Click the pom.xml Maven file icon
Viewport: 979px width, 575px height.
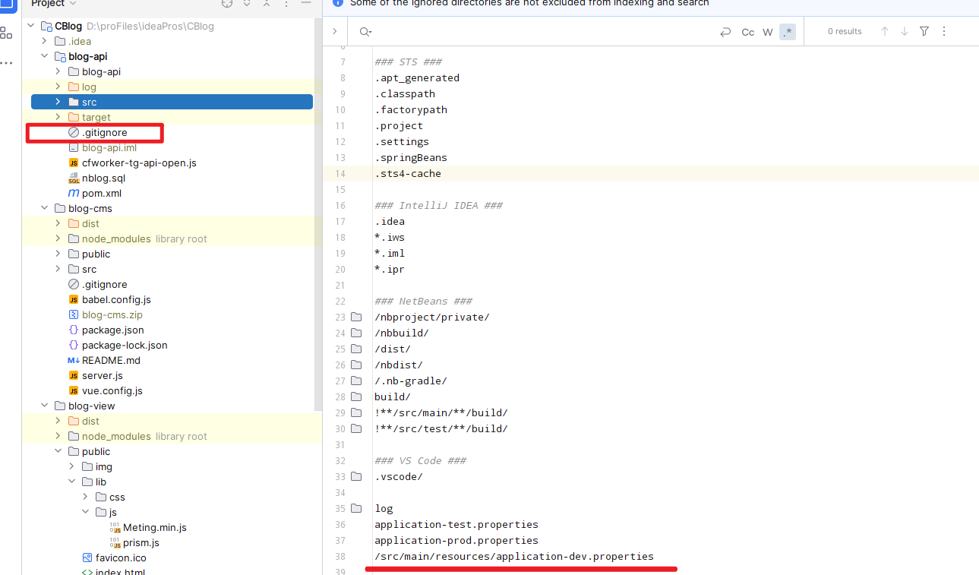coord(74,193)
